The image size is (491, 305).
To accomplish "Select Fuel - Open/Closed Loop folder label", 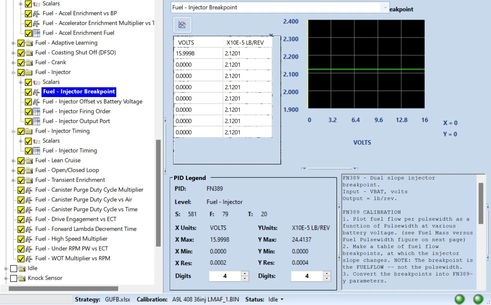I will click(67, 170).
